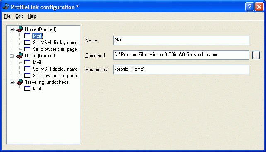Collapse the Office (Docked) profile node
The image size is (266, 152).
[x=12, y=56]
